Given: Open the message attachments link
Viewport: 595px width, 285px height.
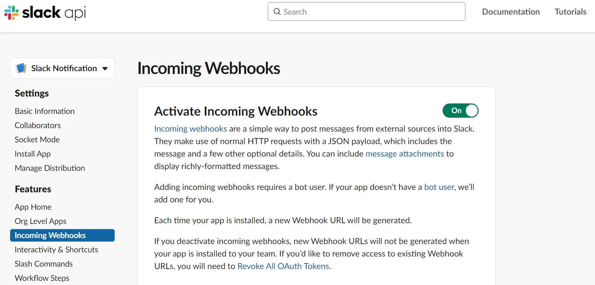Looking at the screenshot, I should click(x=405, y=153).
